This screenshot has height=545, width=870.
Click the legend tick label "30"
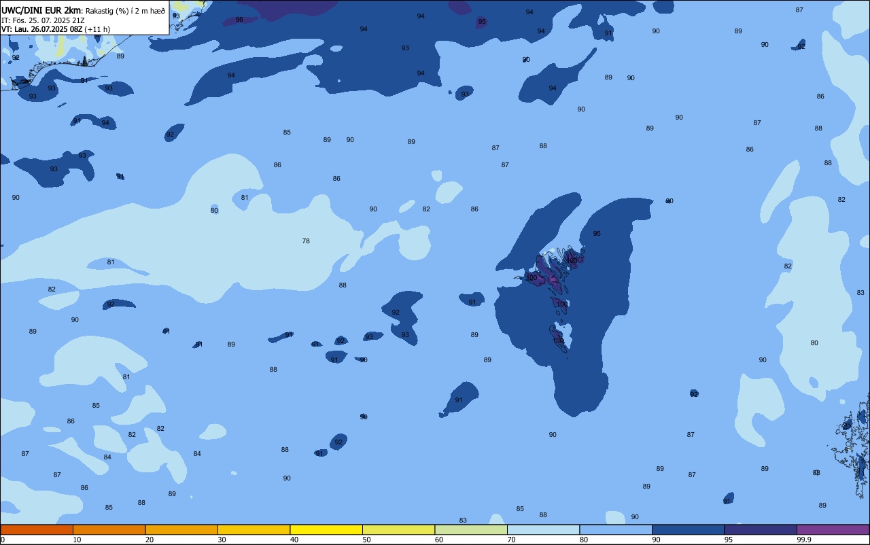click(222, 540)
